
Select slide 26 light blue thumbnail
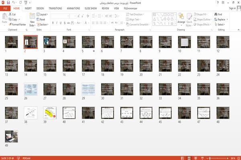point(31,89)
